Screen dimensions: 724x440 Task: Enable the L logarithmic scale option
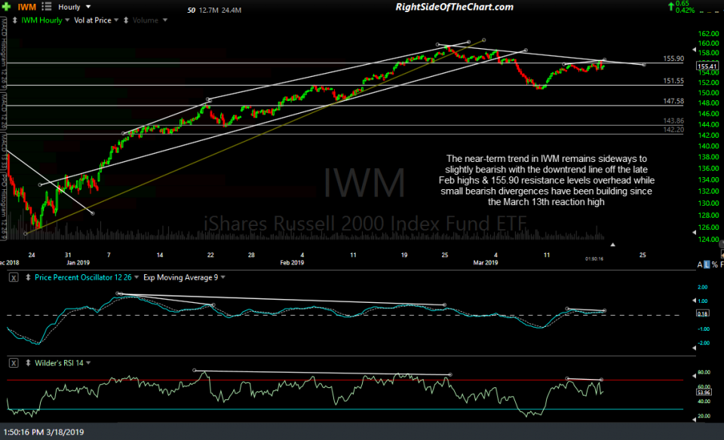click(x=707, y=264)
